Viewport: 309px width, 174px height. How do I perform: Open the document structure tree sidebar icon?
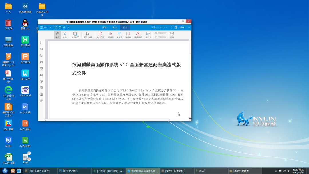(x=41, y=56)
